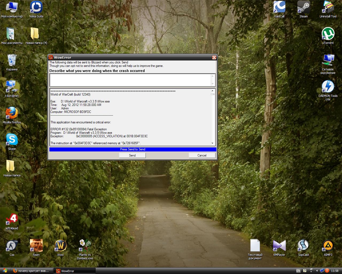Click EN language indicator in tray
Screen dimensions: 342x274
pos(298,271)
